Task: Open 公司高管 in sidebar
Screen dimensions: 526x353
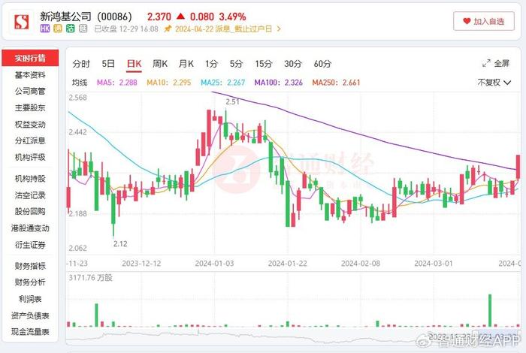Action: pos(30,91)
